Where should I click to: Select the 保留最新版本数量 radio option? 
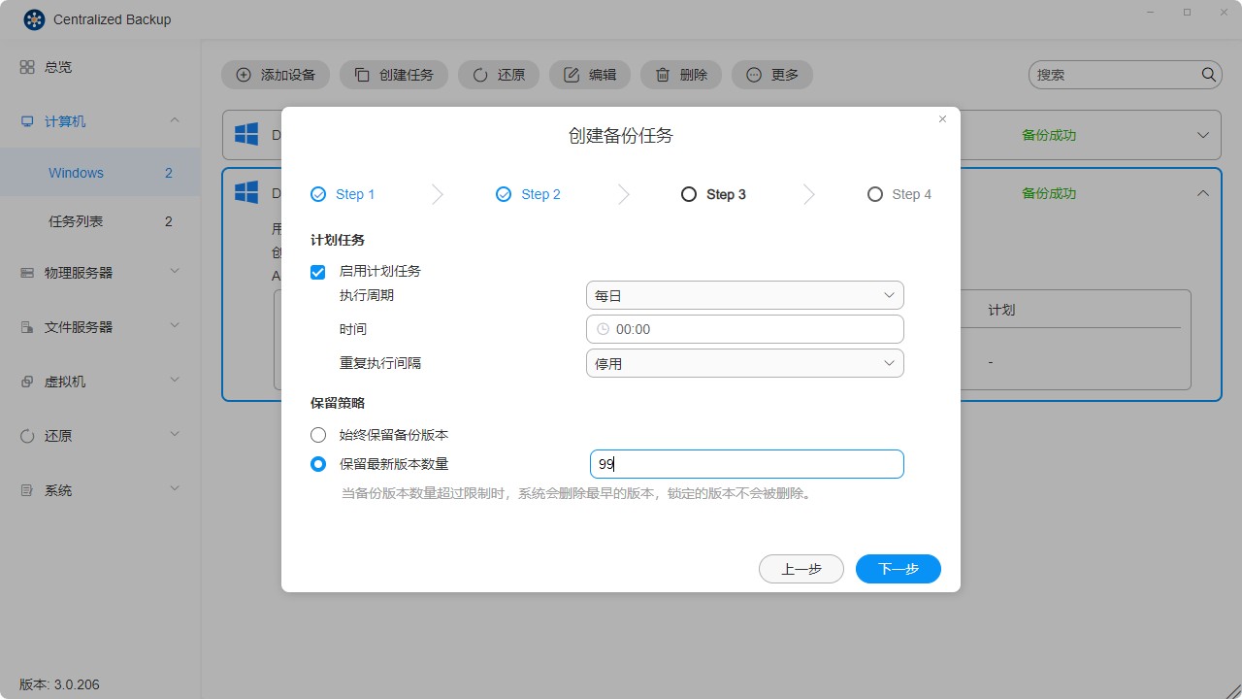click(x=317, y=464)
